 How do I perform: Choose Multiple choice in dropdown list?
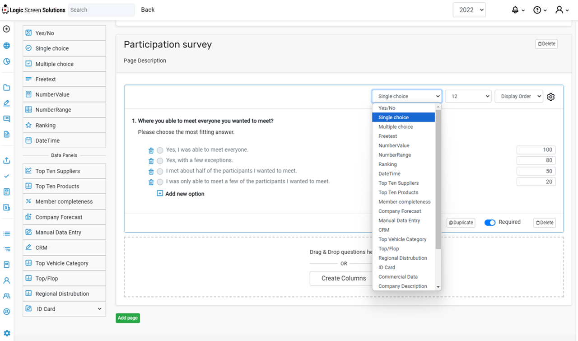404,127
